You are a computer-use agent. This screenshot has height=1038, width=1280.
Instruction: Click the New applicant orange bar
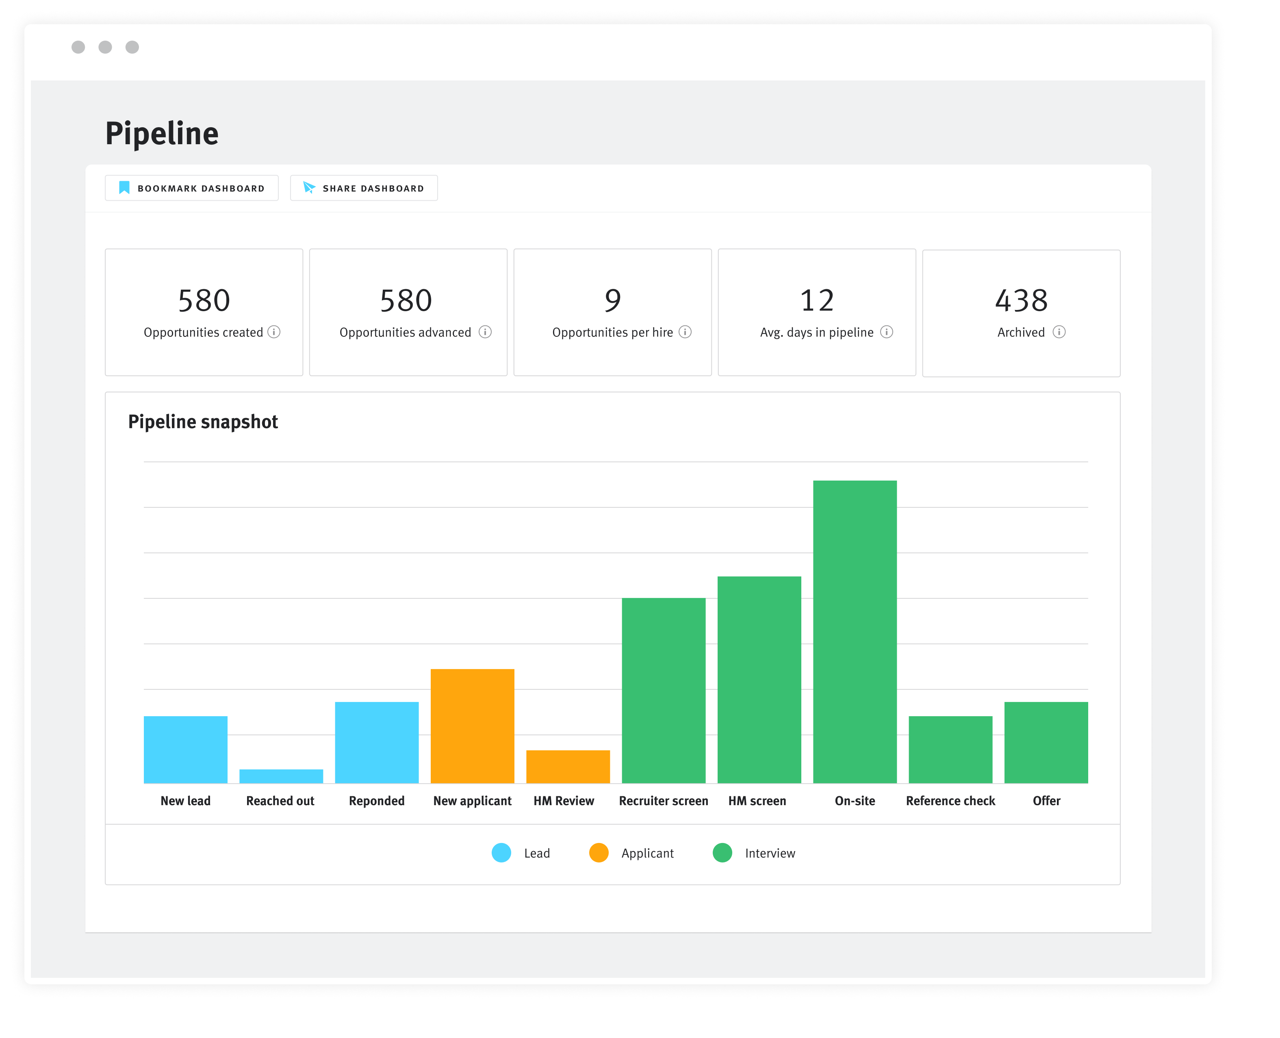coord(472,726)
